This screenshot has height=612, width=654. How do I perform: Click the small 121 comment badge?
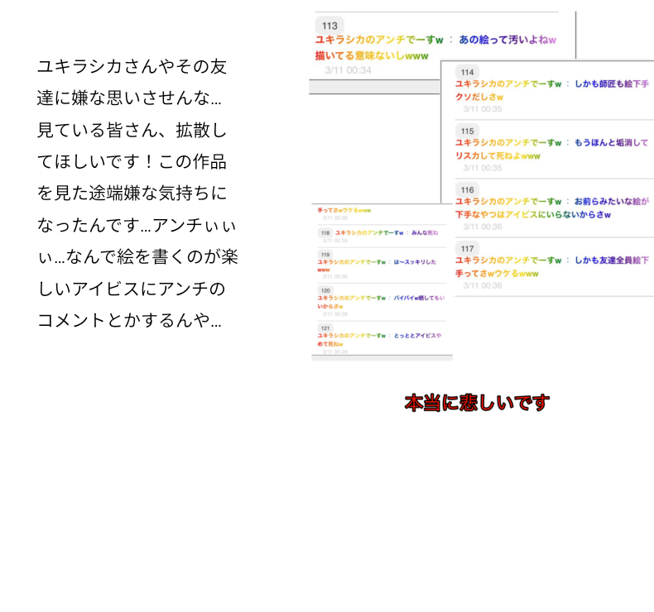[x=325, y=328]
